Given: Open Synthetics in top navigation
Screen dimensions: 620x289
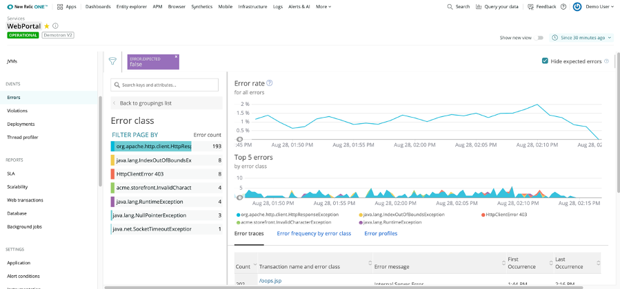Looking at the screenshot, I should (x=201, y=7).
